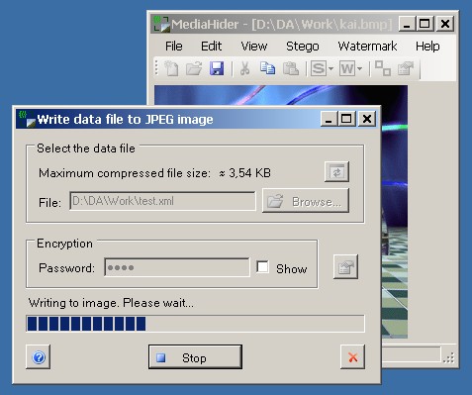Enable the Show password checkbox

pyautogui.click(x=262, y=267)
